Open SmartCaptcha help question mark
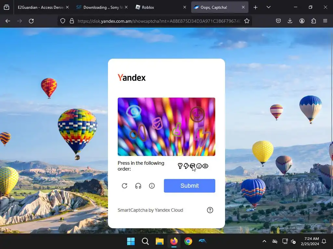 [210, 210]
